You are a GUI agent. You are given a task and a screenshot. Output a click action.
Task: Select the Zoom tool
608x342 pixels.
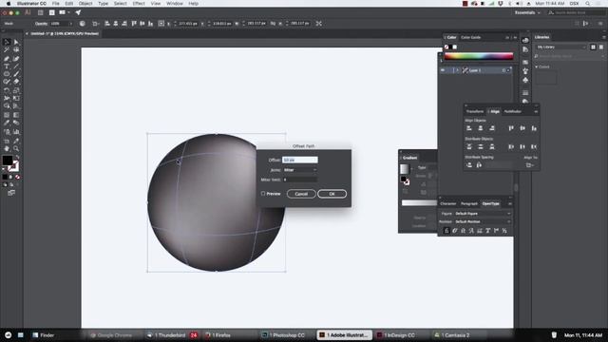[16, 148]
